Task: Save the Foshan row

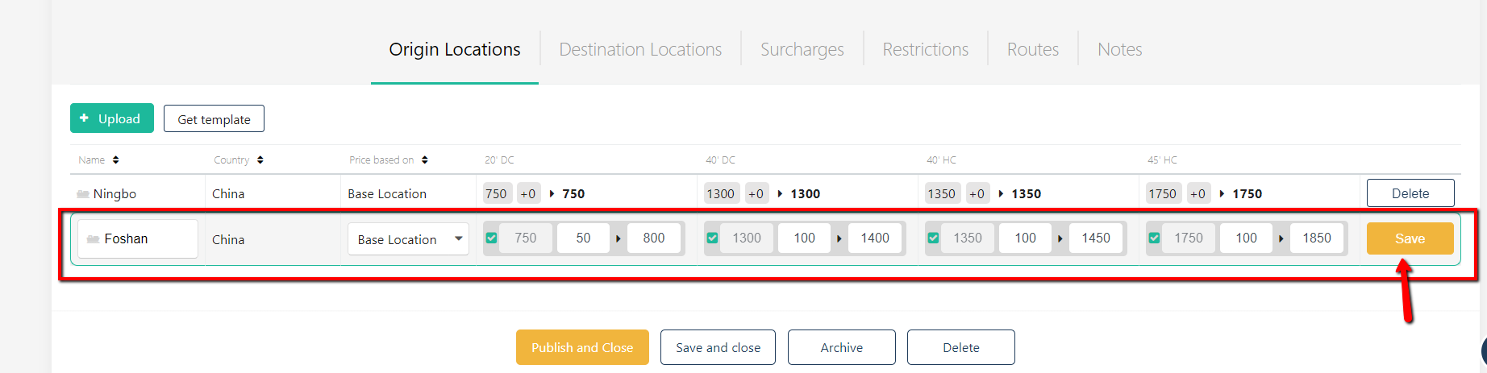Action: (x=1410, y=238)
